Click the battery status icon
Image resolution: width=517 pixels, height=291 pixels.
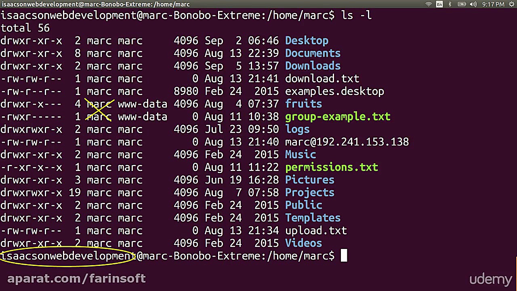[462, 4]
